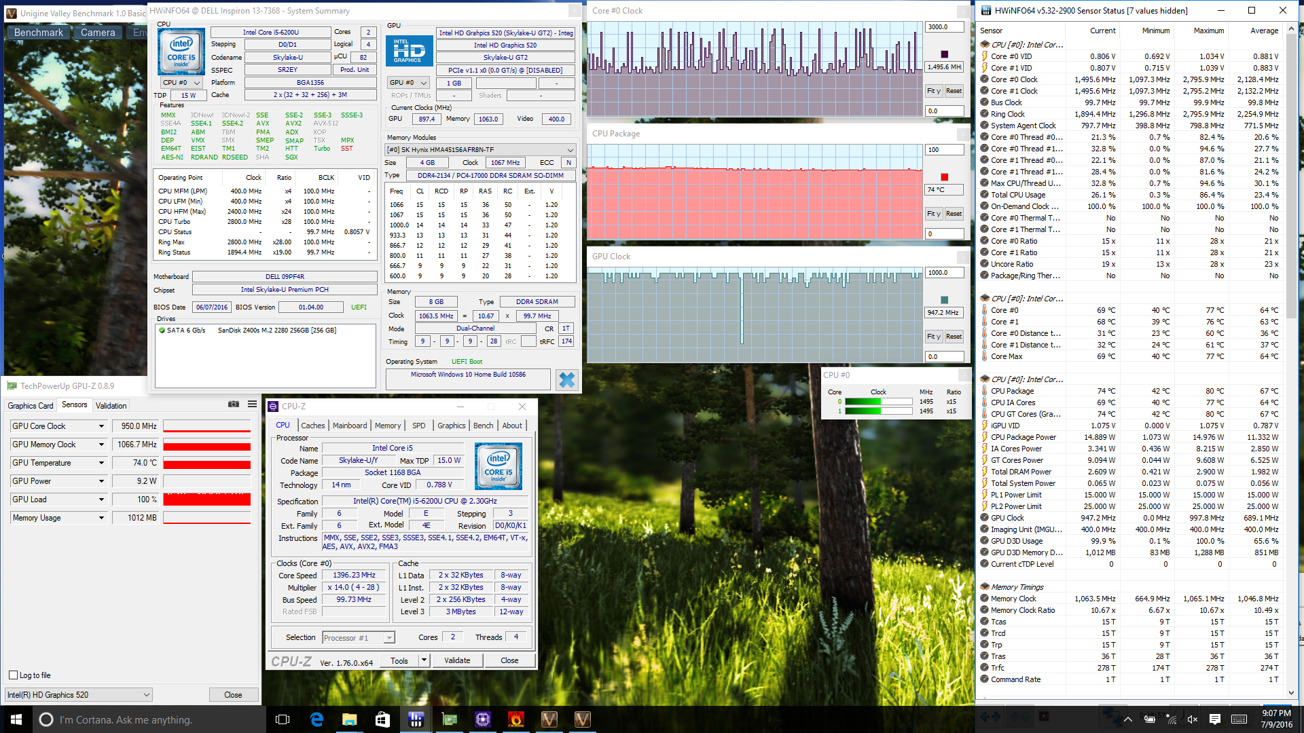Image resolution: width=1304 pixels, height=733 pixels.
Task: Click the Validate button in CPU-Z
Action: pos(457,660)
